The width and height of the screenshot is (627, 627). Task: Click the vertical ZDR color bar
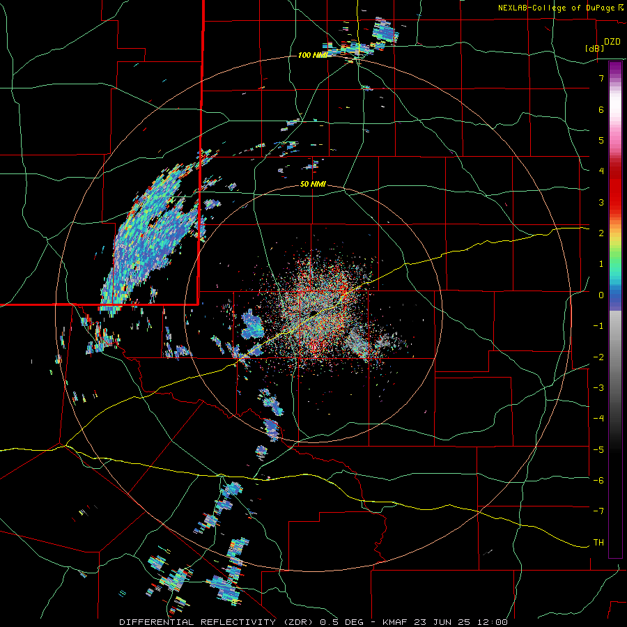click(x=615, y=309)
